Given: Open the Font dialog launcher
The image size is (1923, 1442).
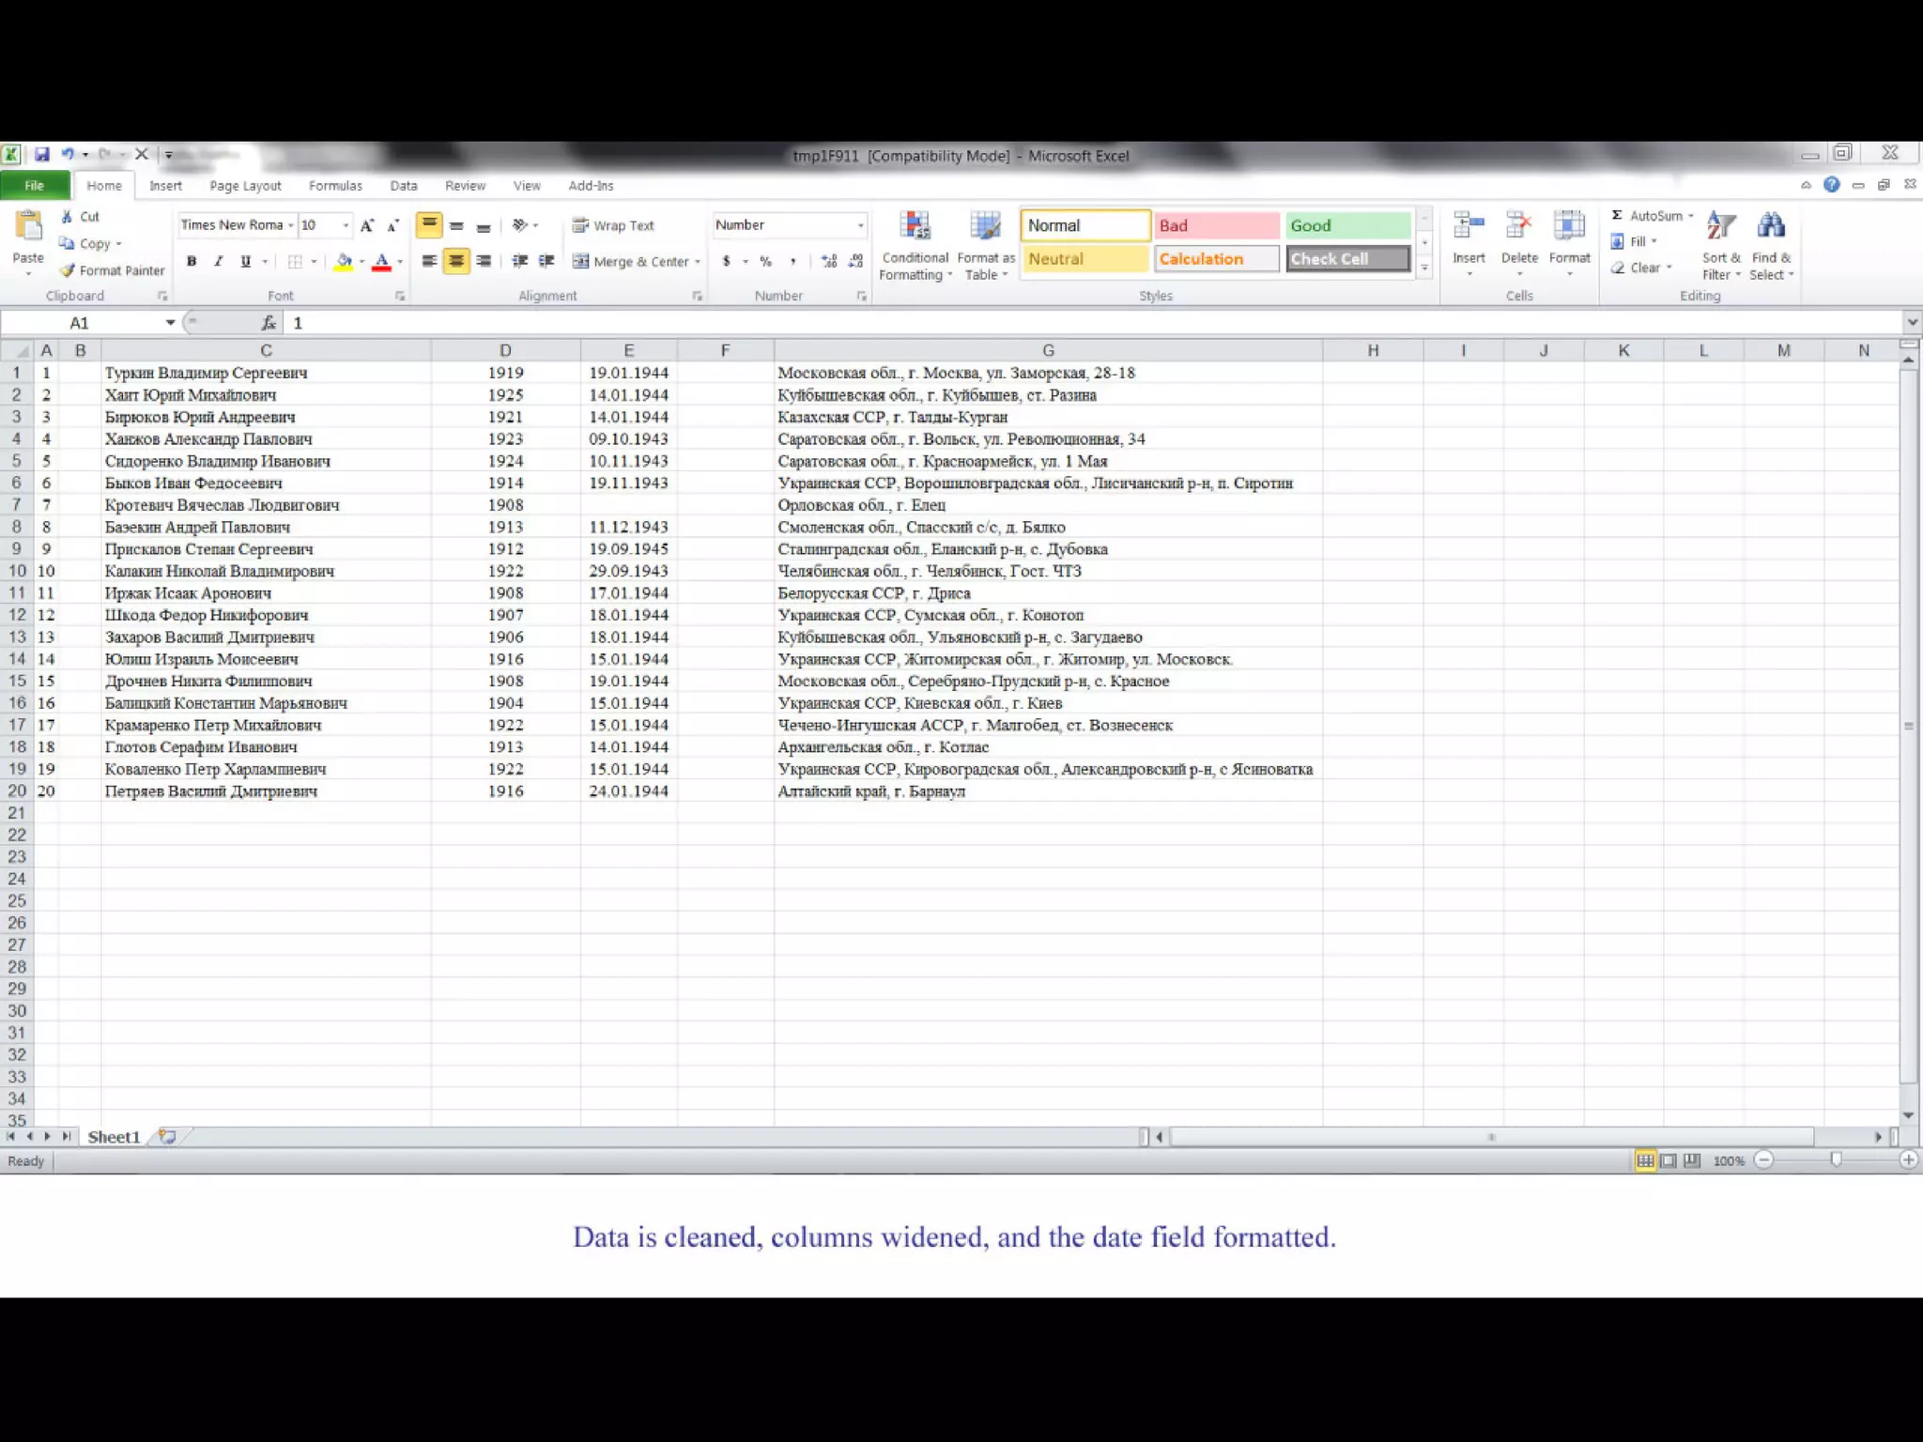Looking at the screenshot, I should click(x=400, y=296).
